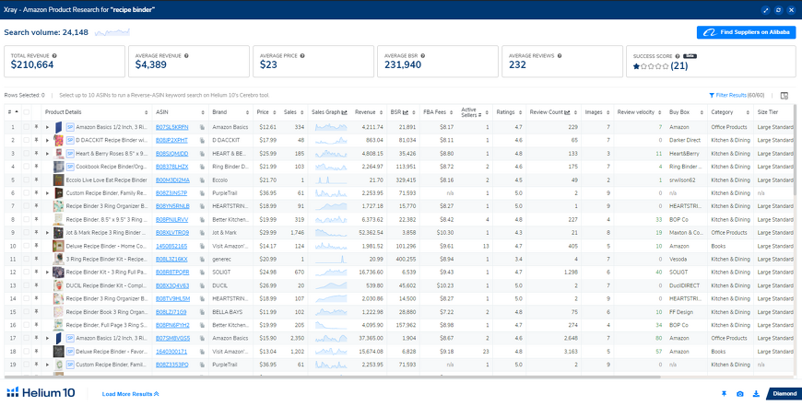Click the Review Count column chart icon
This screenshot has height=406, width=802.
[x=567, y=111]
